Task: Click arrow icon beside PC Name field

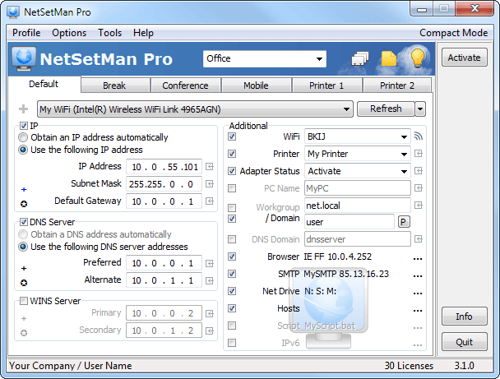Action: [419, 188]
